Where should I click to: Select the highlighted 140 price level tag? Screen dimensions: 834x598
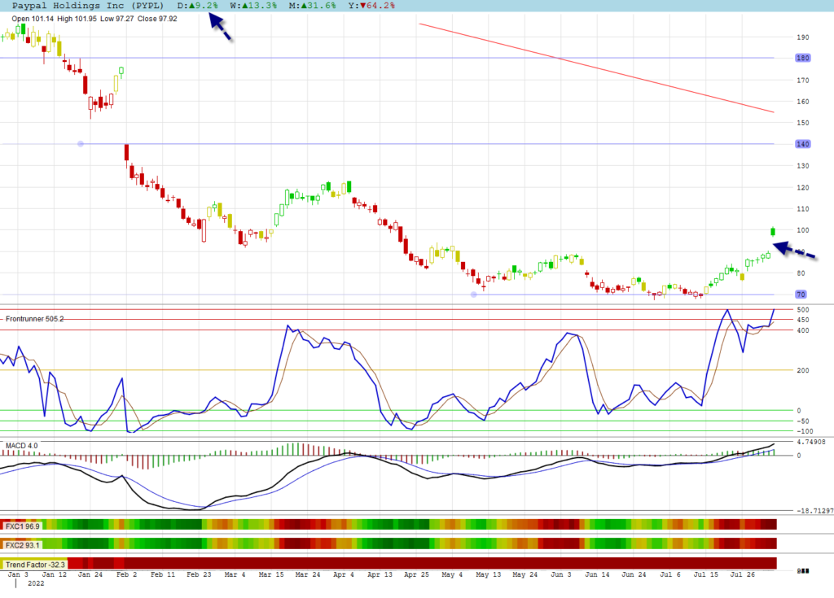802,144
